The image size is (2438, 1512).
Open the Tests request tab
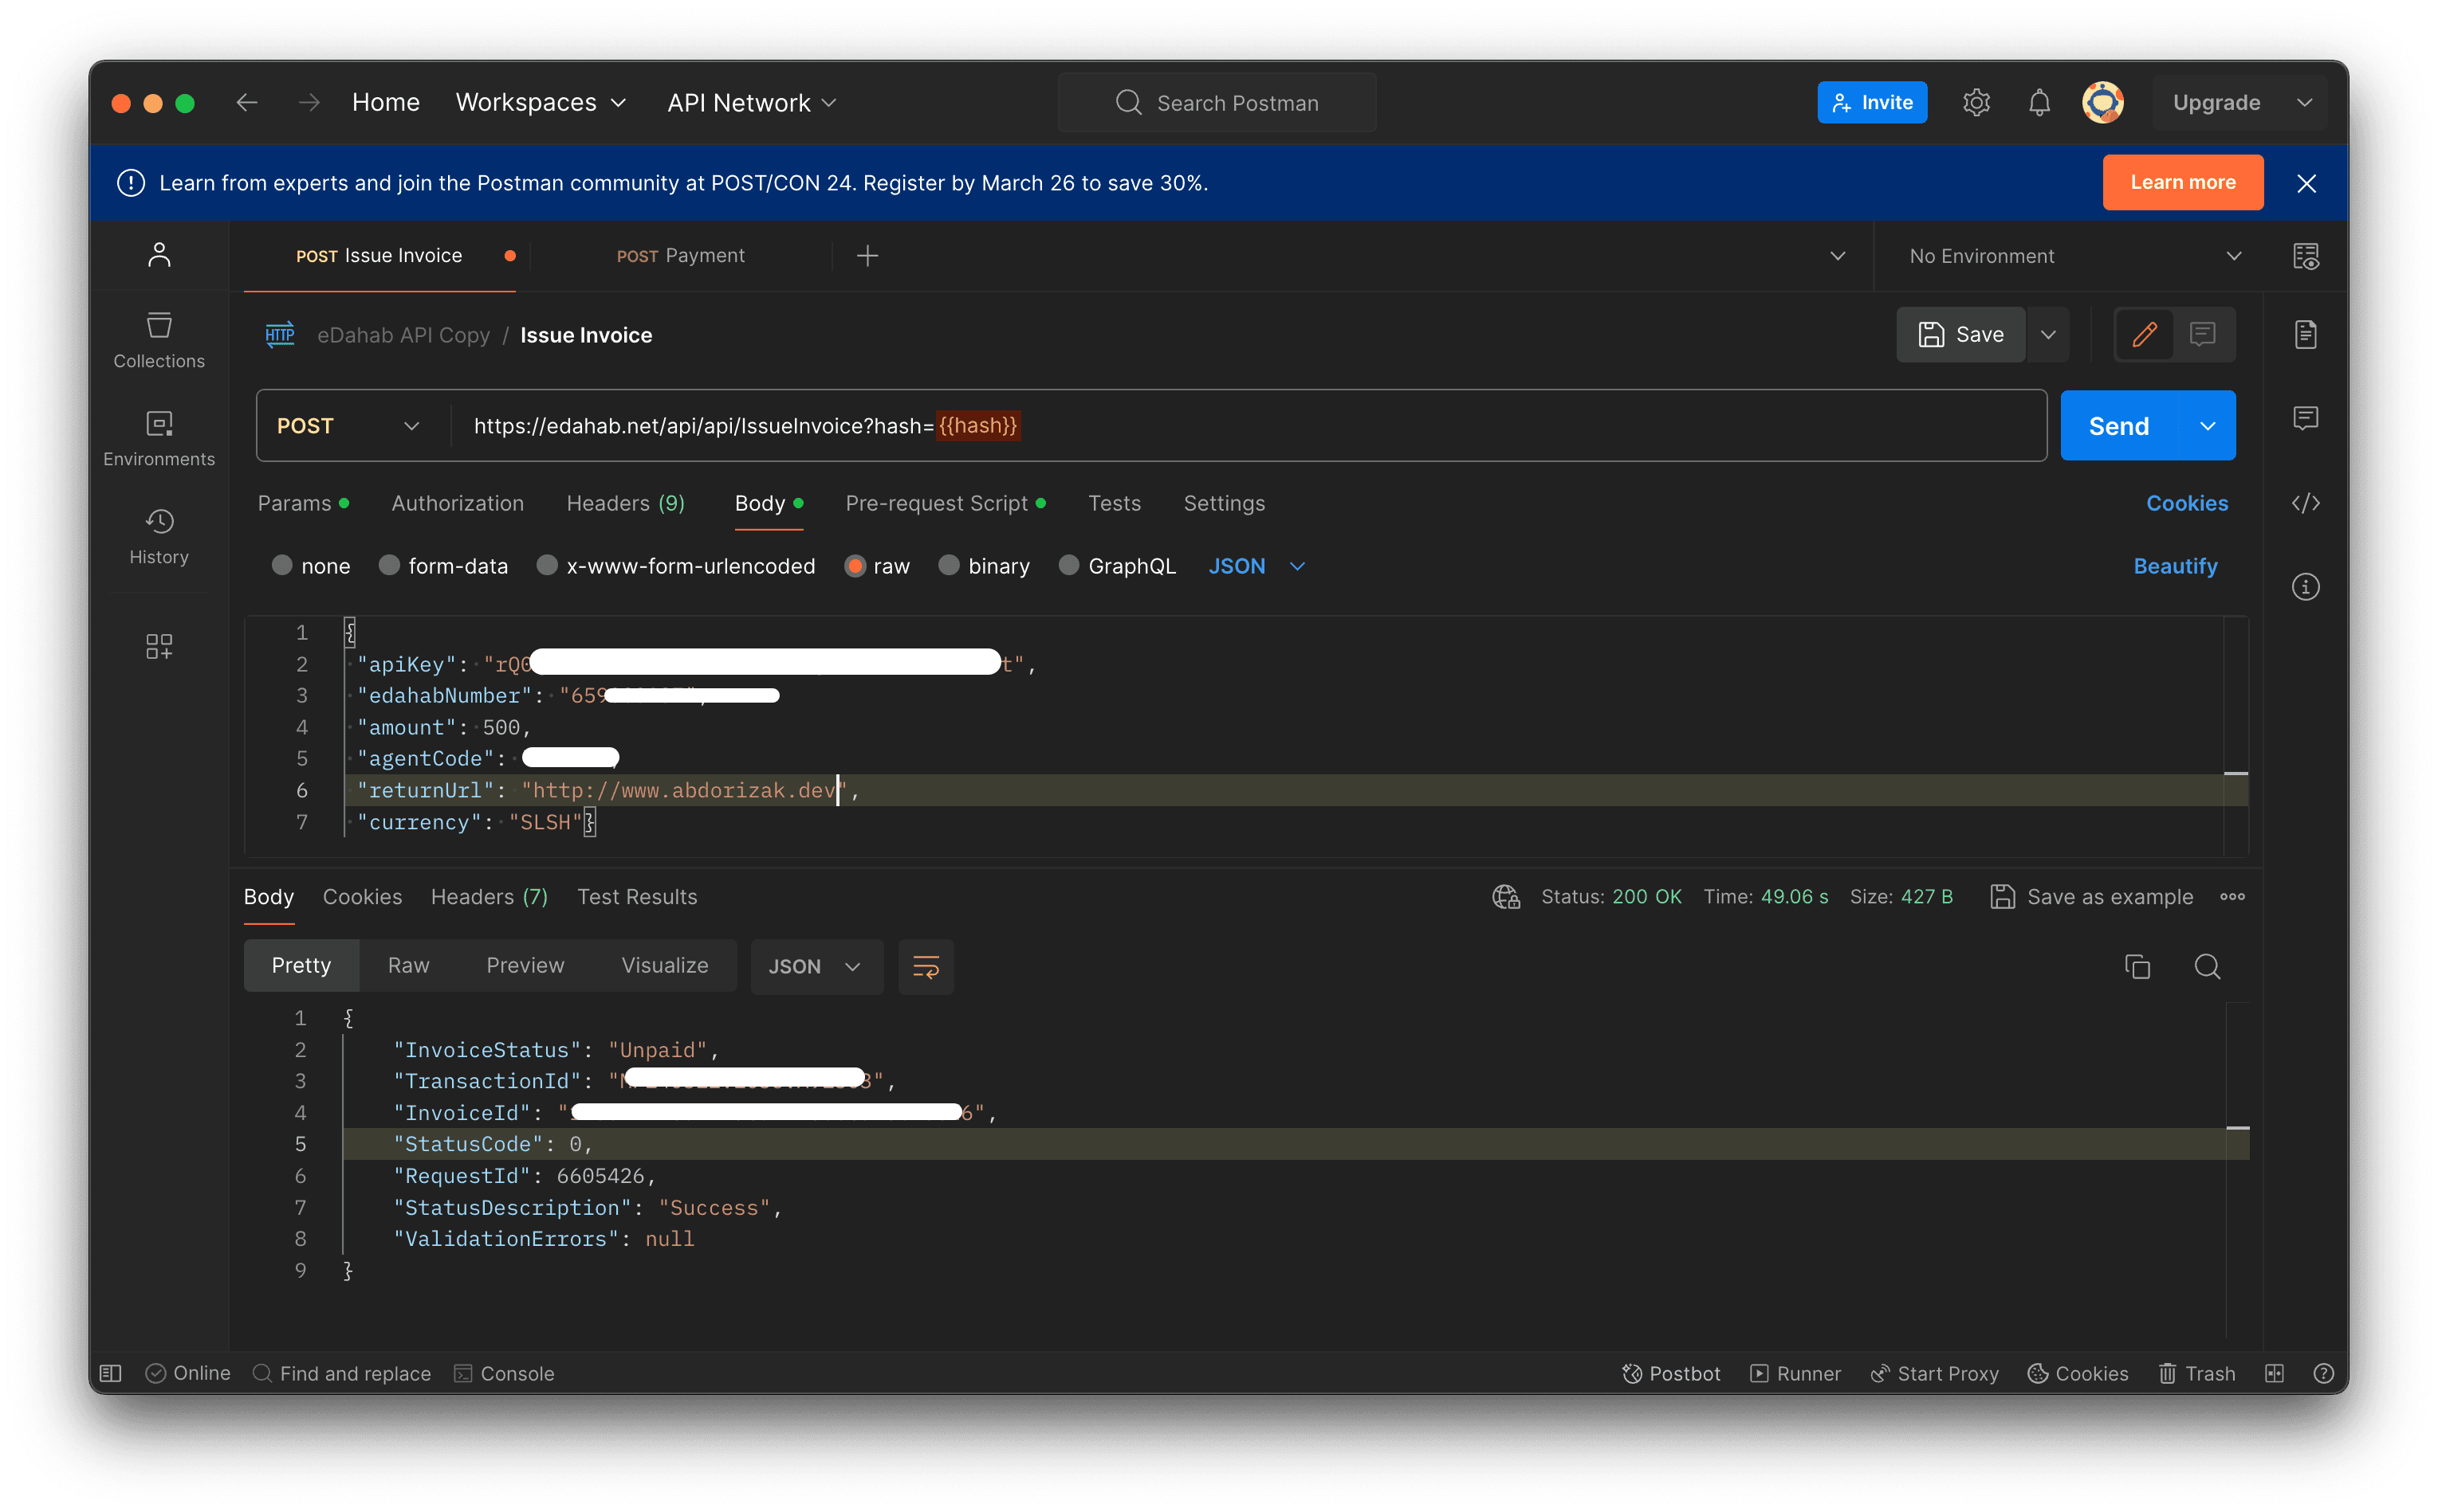(1114, 503)
